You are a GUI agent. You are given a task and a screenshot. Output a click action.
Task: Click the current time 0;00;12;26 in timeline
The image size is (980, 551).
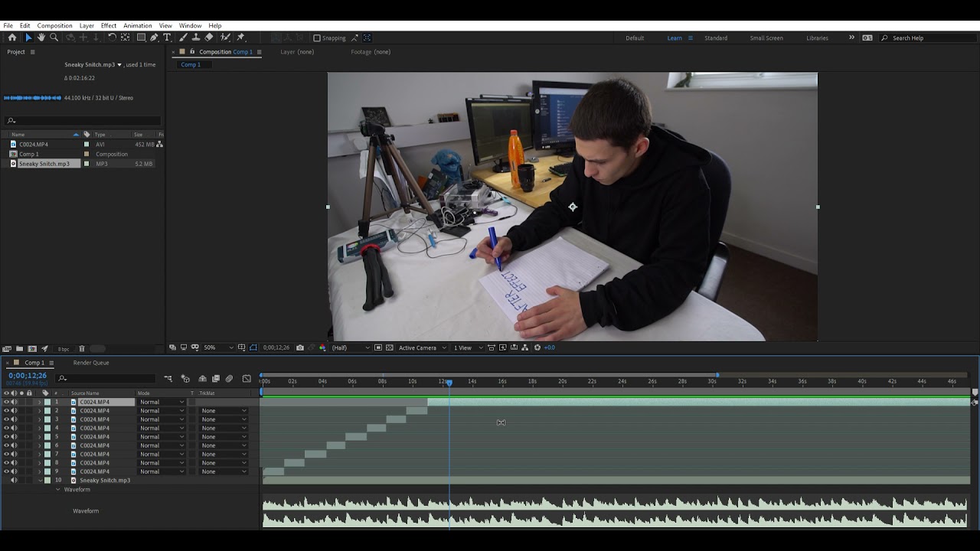click(28, 376)
